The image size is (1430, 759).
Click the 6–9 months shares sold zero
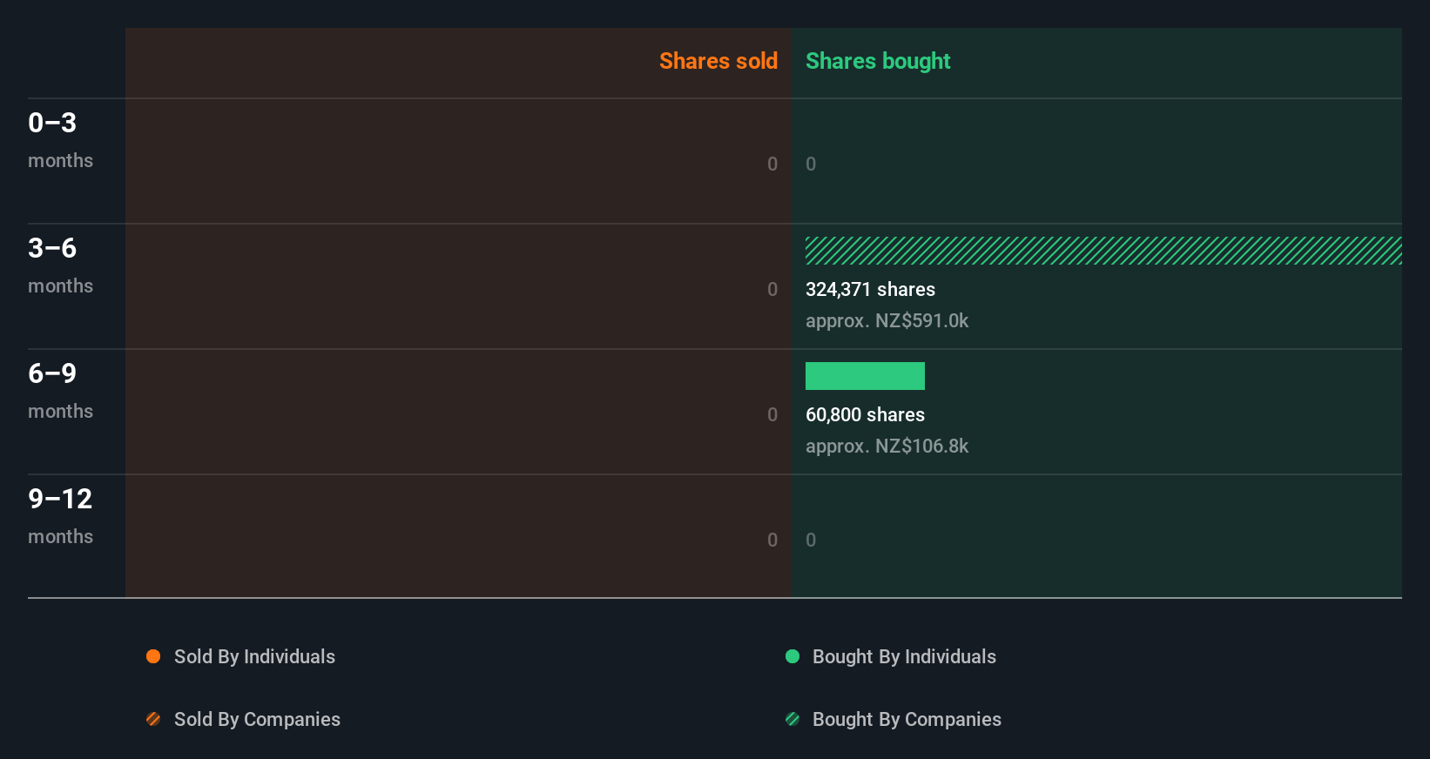click(772, 414)
